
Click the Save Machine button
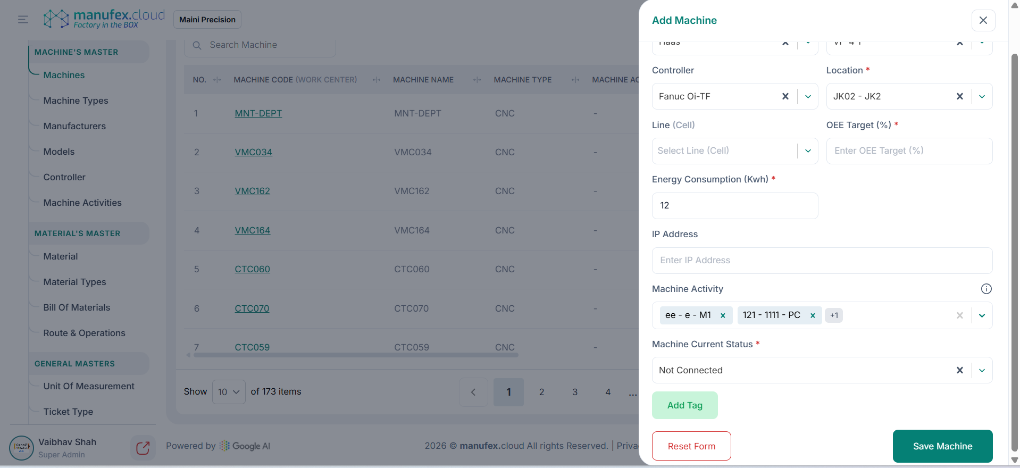coord(942,446)
